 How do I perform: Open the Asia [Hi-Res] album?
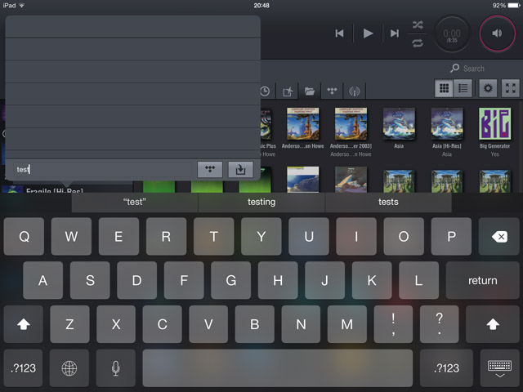click(447, 123)
